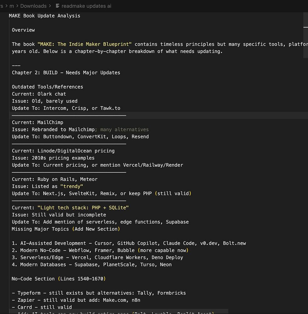
Task: Click the Typeform alternatives bullet line
Action: (99, 293)
